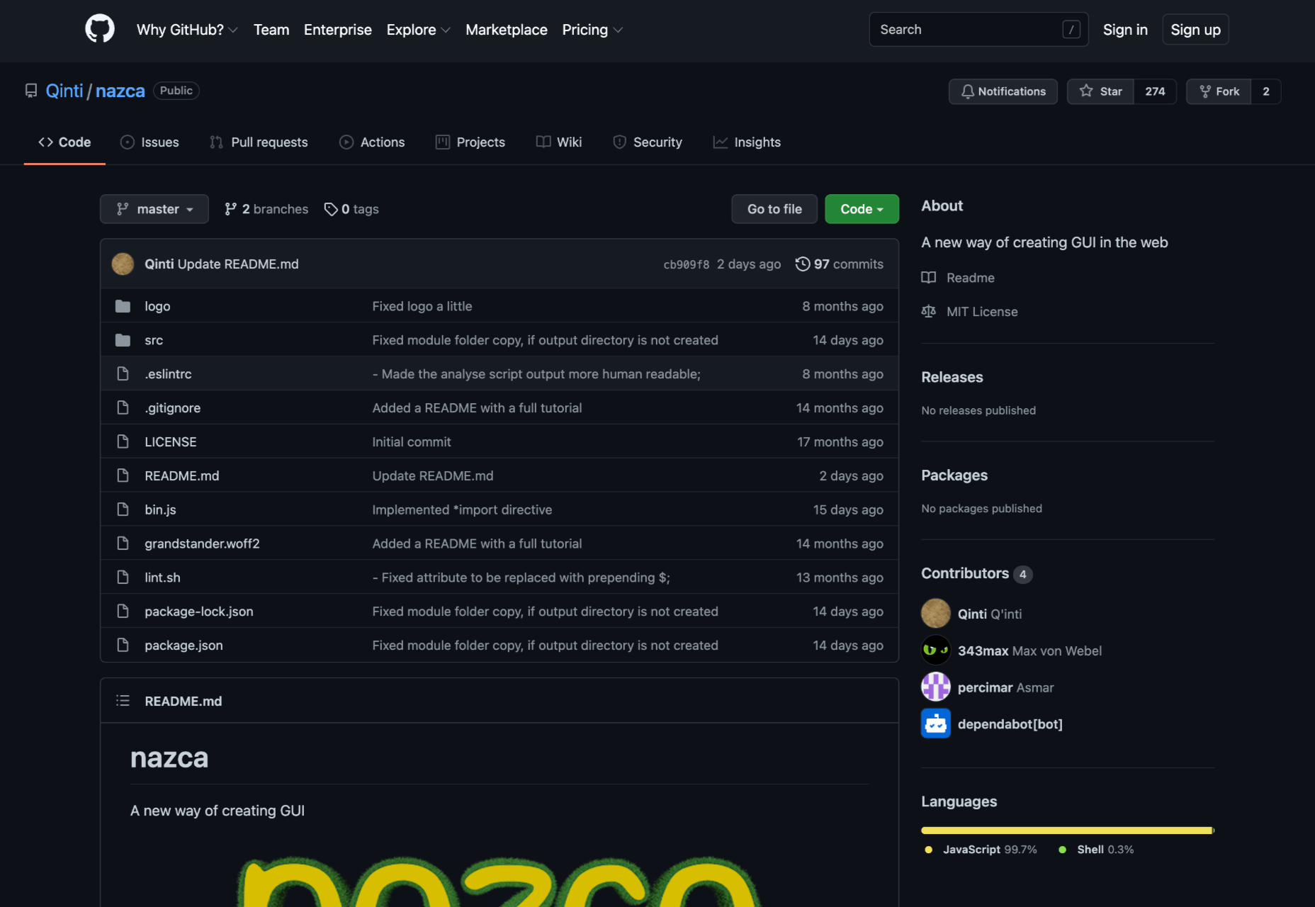Click the package-lock.json file icon
The height and width of the screenshot is (907, 1315).
pos(123,612)
